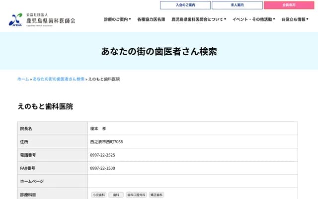Viewport: 318px width, 199px height.
Task: Click the 矯正歯科 specialty tag
Action: [x=157, y=195]
